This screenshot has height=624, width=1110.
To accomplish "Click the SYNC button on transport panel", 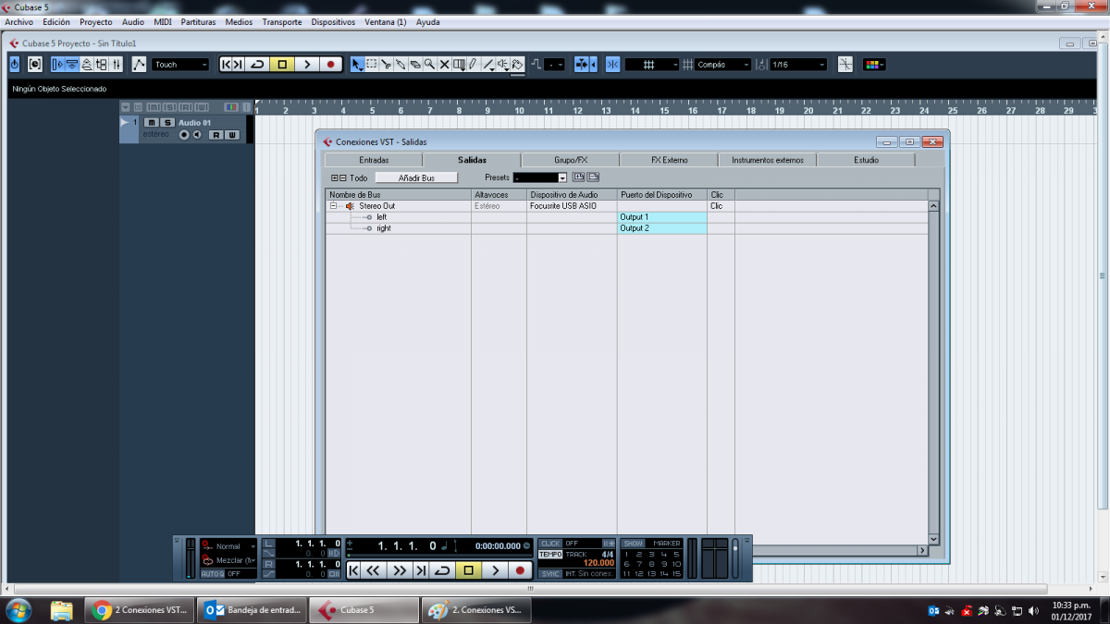I will coord(550,574).
